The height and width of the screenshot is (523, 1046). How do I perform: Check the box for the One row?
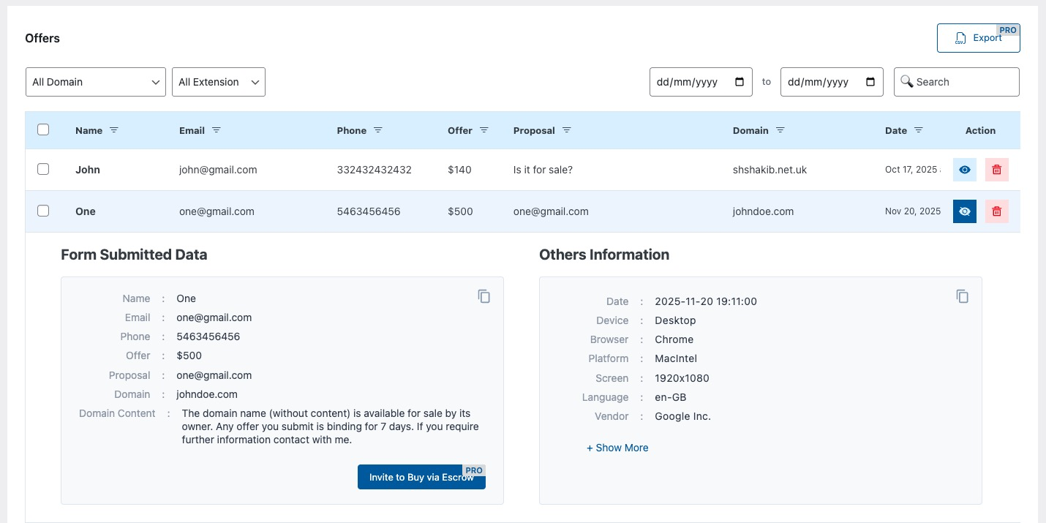coord(43,211)
